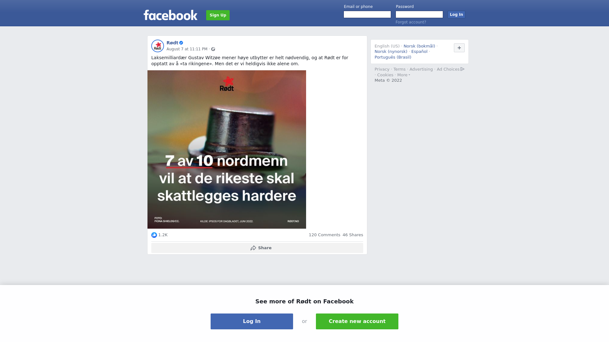Open the post image about taxing the rich
609x342 pixels.
[x=227, y=149]
